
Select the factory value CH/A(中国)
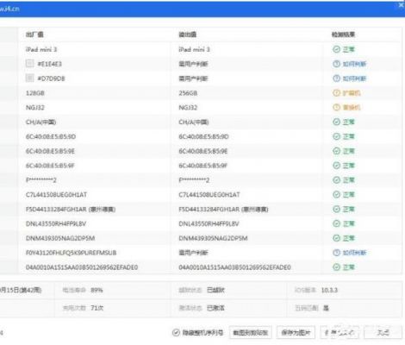(x=40, y=122)
